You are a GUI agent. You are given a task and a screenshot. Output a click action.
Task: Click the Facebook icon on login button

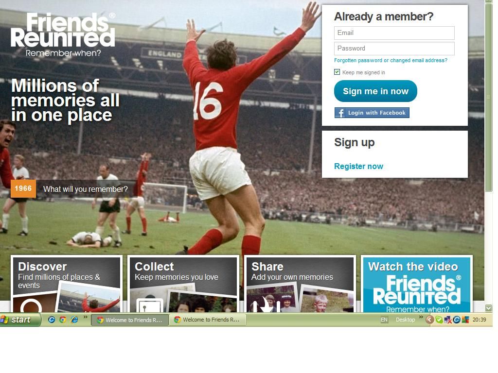[340, 113]
